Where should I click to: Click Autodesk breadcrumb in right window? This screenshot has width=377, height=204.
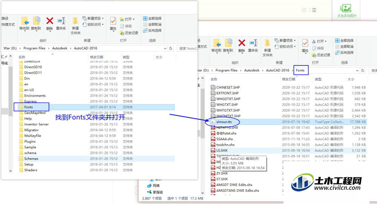click(252, 70)
